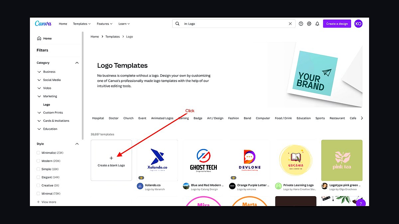Expand the Video category
399x224 pixels.
(39, 88)
